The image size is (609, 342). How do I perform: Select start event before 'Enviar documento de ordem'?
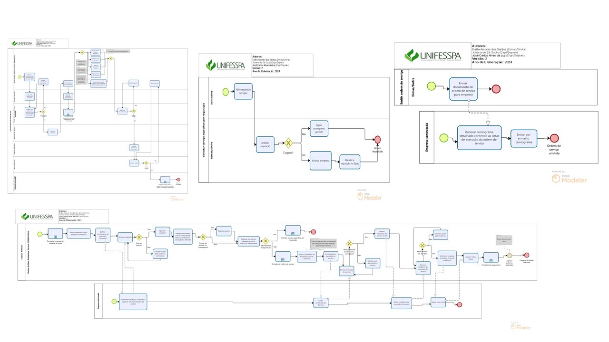pos(432,86)
